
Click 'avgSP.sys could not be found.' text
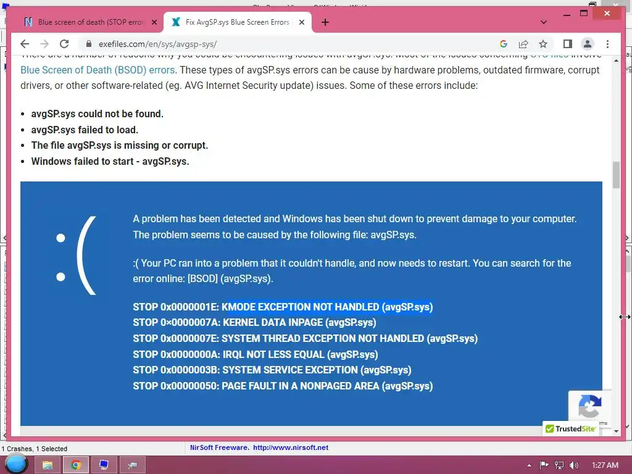pos(97,114)
